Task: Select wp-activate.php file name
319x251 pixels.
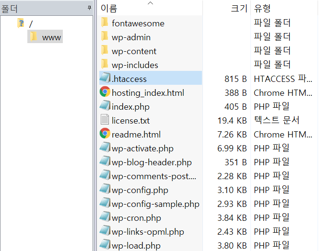Action: tap(142, 148)
